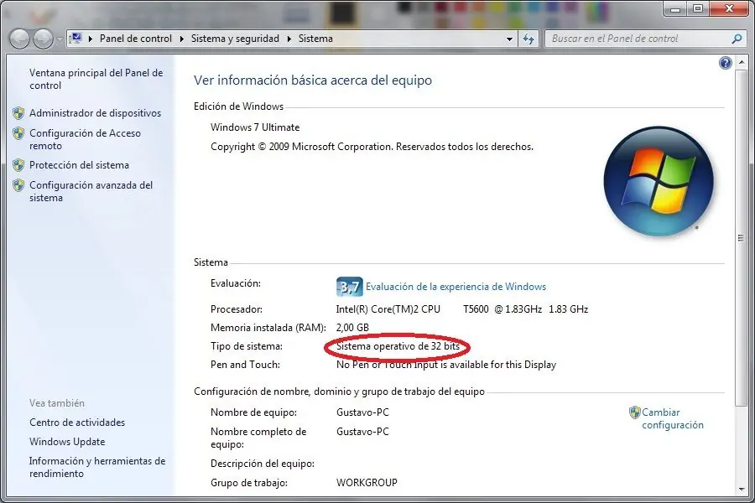Click shield icon beside Protección del sistema
The image size is (755, 503).
tap(18, 165)
